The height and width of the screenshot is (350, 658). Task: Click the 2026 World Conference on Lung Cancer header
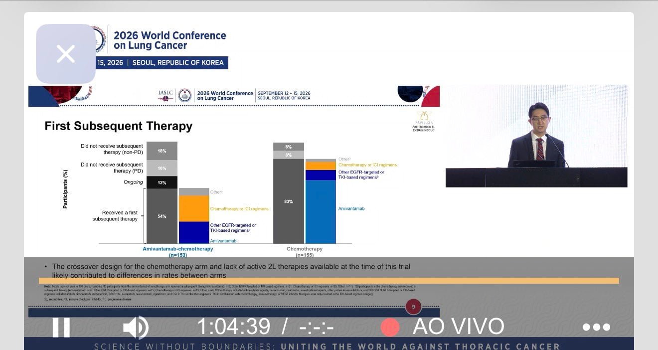pyautogui.click(x=169, y=40)
